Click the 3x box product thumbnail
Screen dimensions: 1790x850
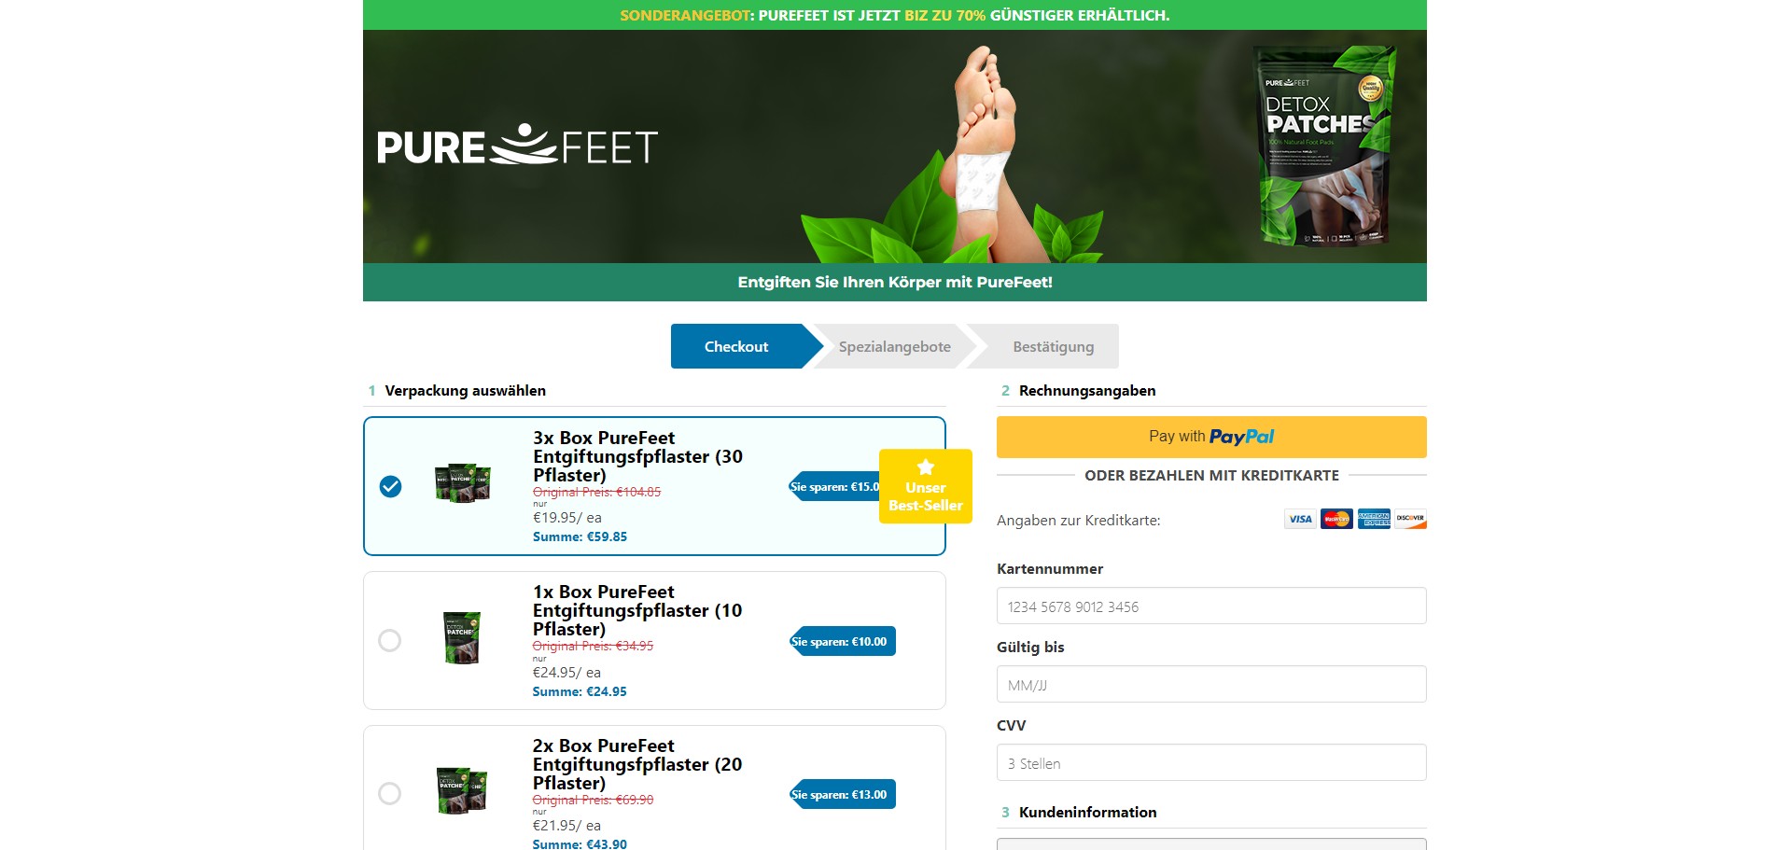click(x=463, y=482)
